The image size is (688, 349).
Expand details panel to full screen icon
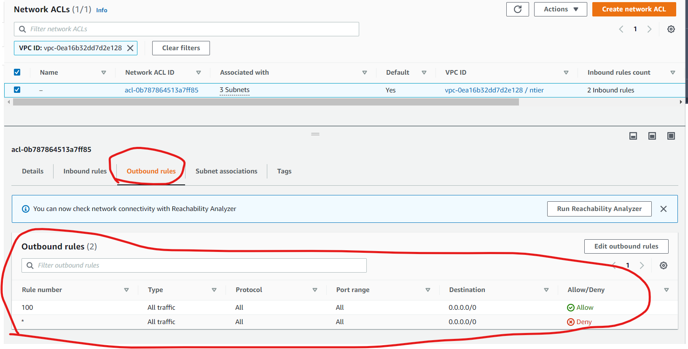point(671,136)
